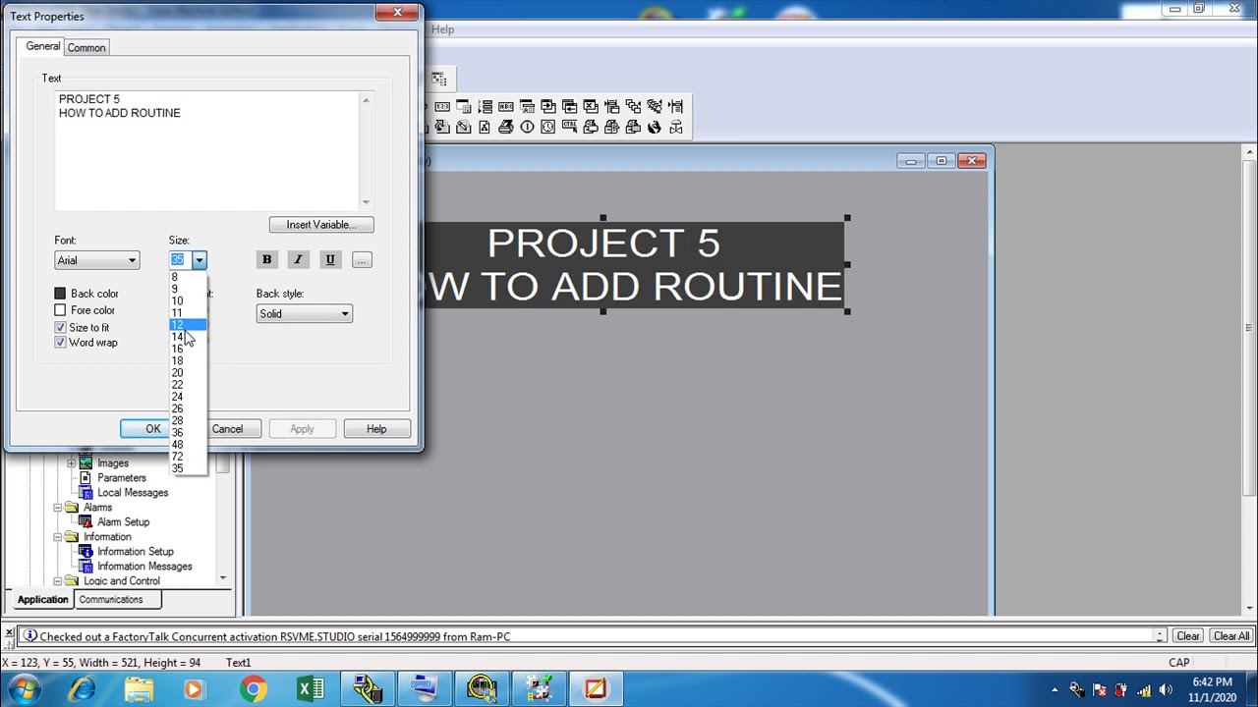This screenshot has height=707, width=1258.
Task: Select Parameters in the tree
Action: tap(121, 477)
